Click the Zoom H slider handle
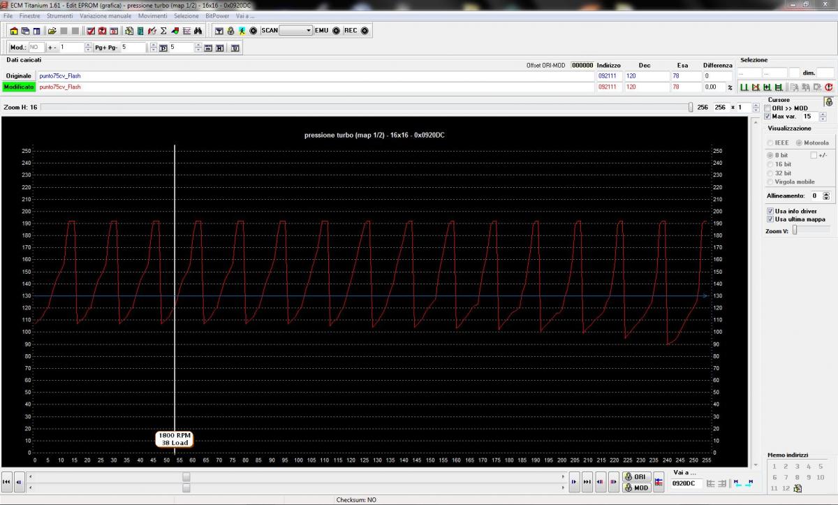 [691, 108]
